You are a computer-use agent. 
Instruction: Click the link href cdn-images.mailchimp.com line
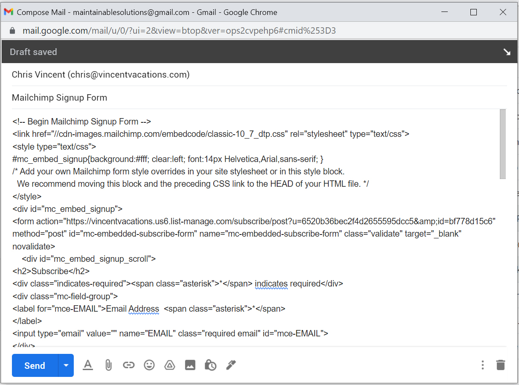coord(211,134)
